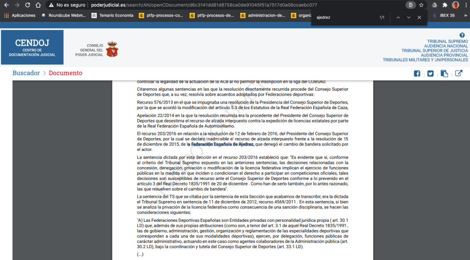Open the CENDOJ help question mark
Screen dimensions: 470x260
462,35
